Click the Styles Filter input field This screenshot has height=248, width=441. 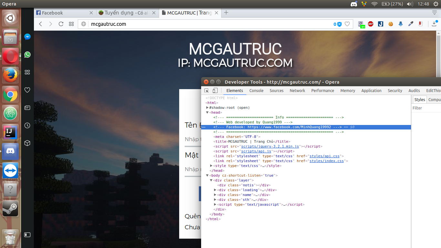point(426,108)
